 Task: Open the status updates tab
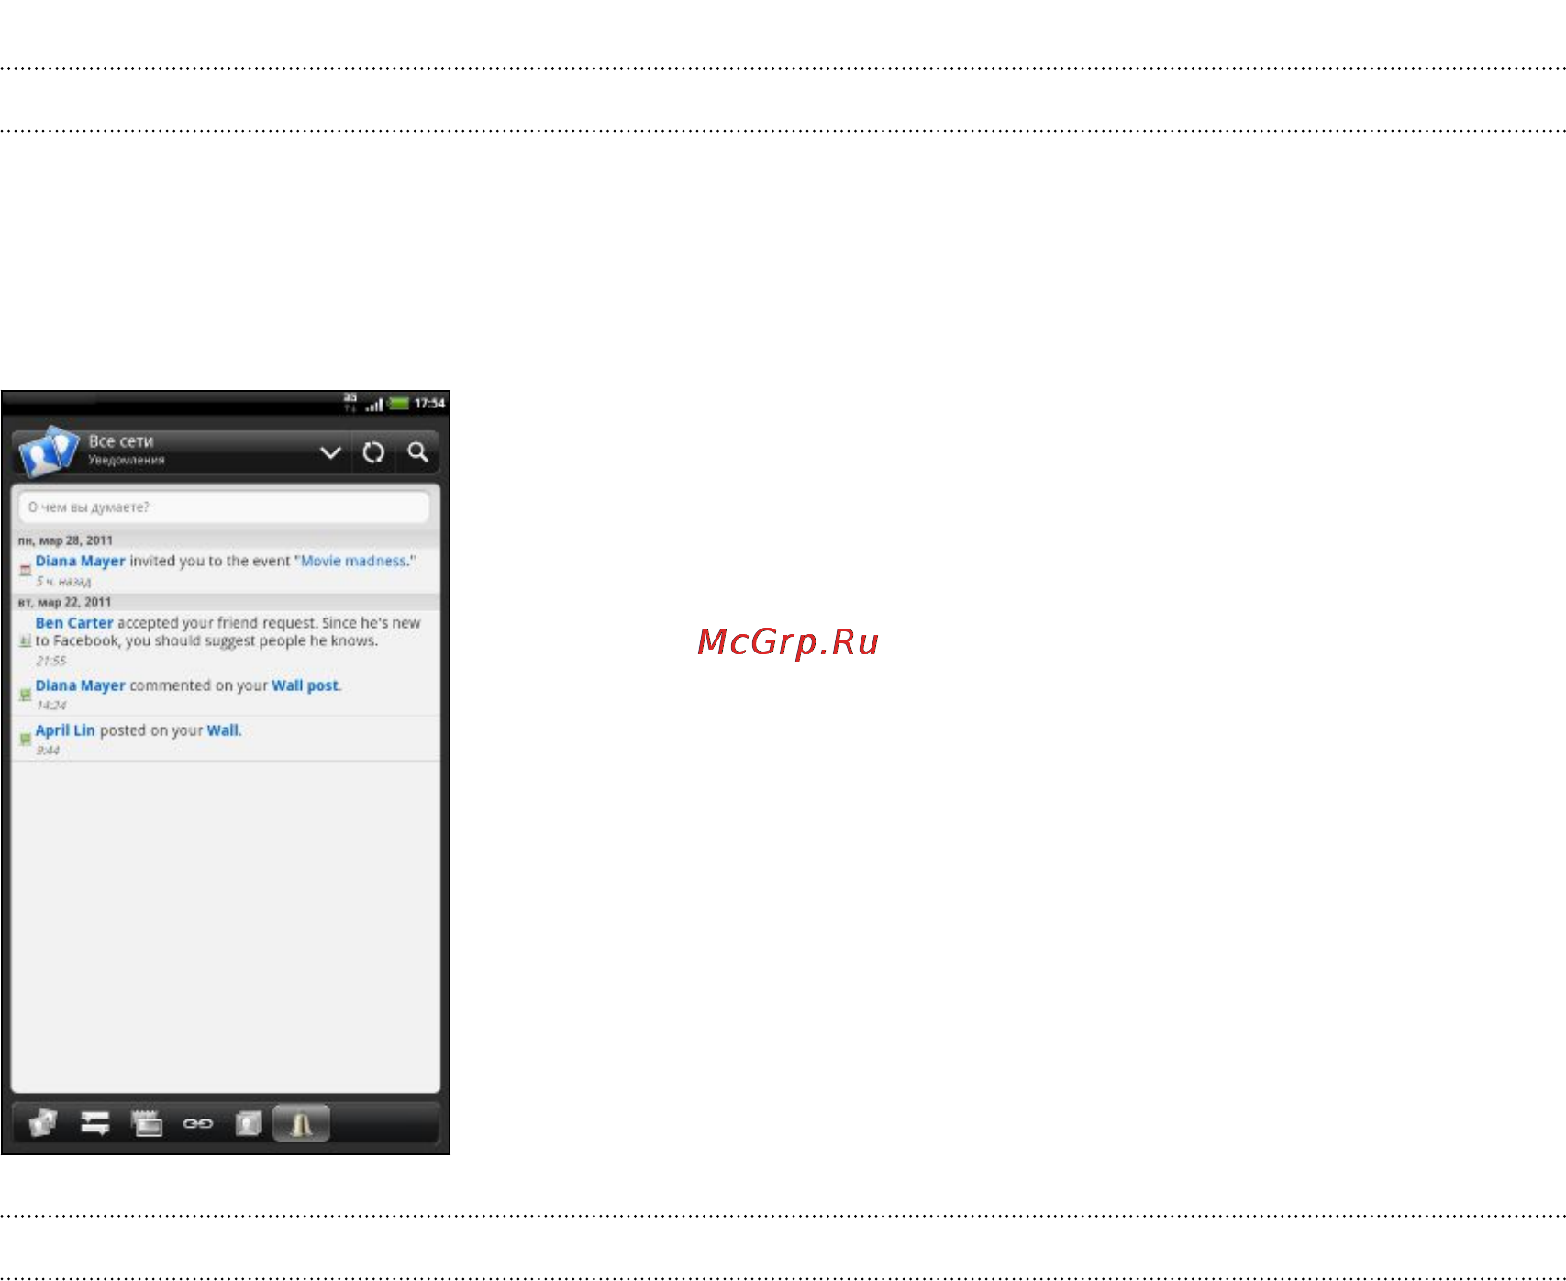pos(94,1122)
